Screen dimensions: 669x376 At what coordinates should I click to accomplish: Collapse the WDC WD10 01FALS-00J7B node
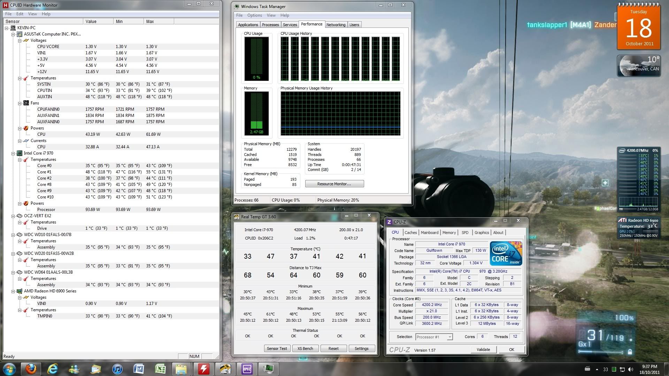pos(13,235)
